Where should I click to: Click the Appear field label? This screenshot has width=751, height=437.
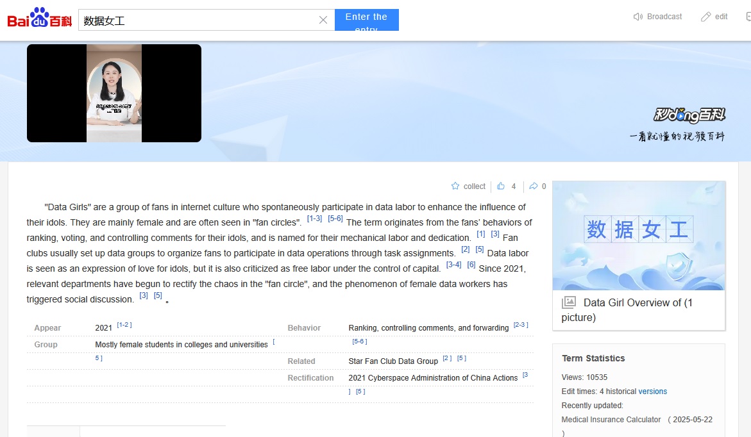[x=47, y=328]
